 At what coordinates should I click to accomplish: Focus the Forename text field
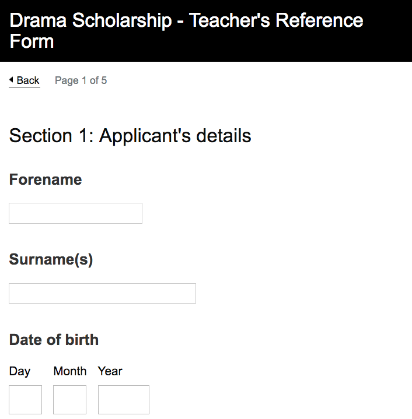click(75, 213)
